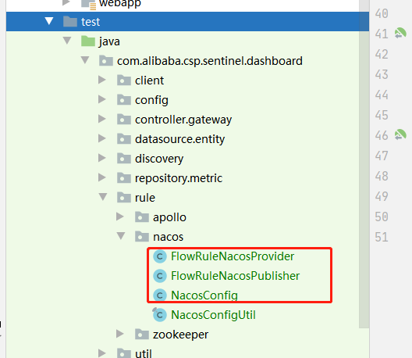
Task: Expand the client package arrow
Action: click(102, 80)
